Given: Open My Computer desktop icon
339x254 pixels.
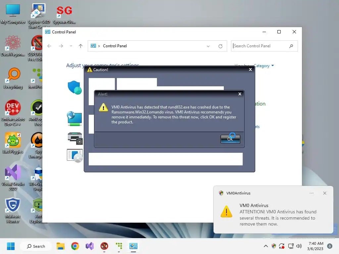Looking at the screenshot, I should [13, 14].
